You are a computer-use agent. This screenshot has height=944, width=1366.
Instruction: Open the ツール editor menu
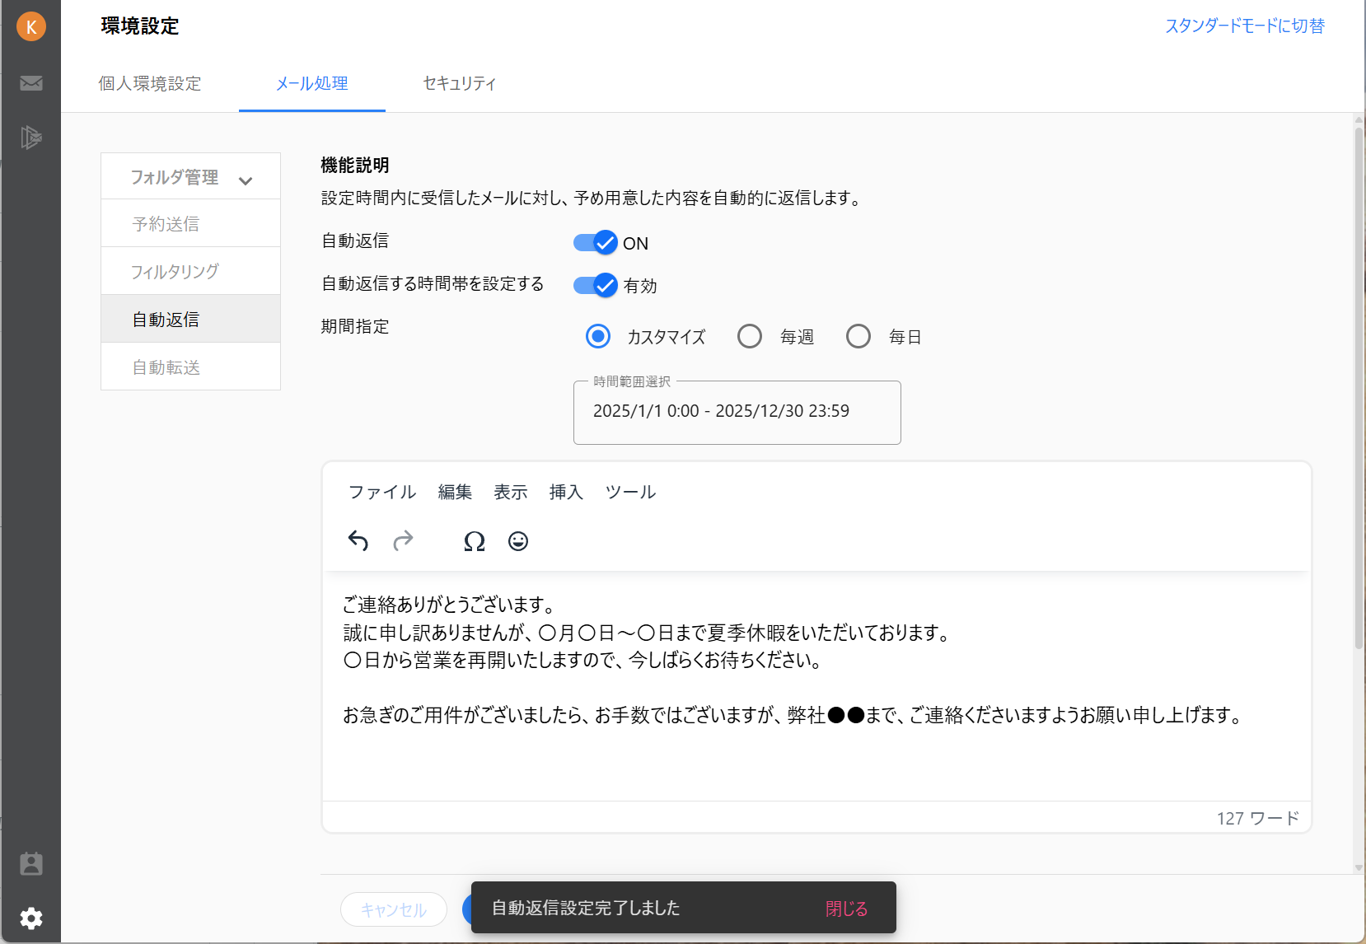click(x=630, y=492)
